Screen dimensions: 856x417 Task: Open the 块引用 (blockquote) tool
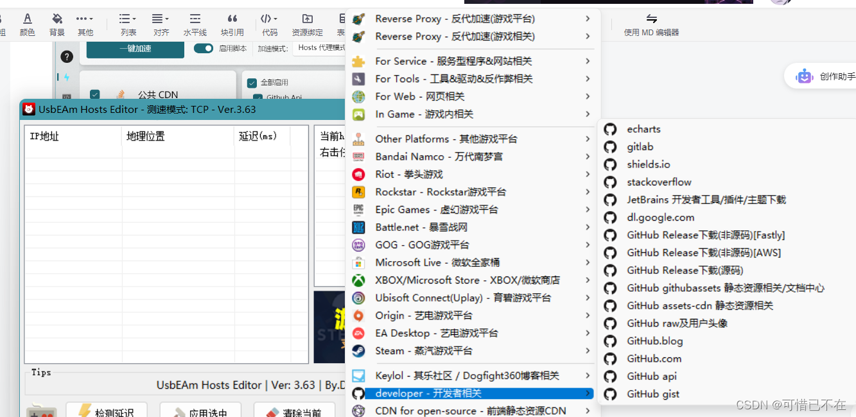[232, 19]
